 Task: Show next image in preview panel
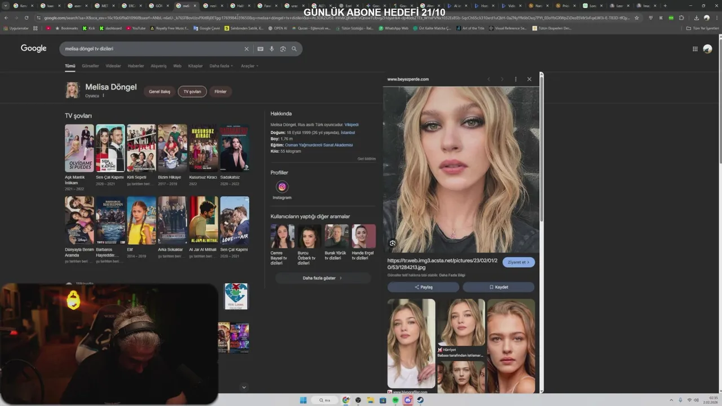click(502, 79)
